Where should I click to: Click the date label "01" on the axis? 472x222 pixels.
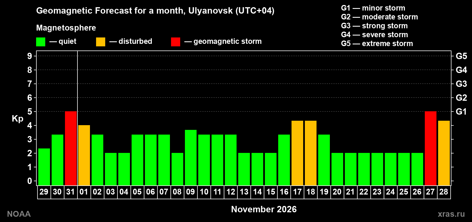(x=84, y=192)
